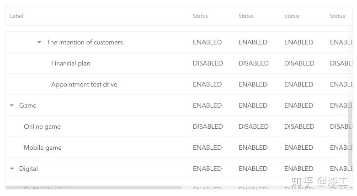Screen dimensions: 357x196
Task: Click the Game row's first ENABLED cell
Action: coord(207,105)
